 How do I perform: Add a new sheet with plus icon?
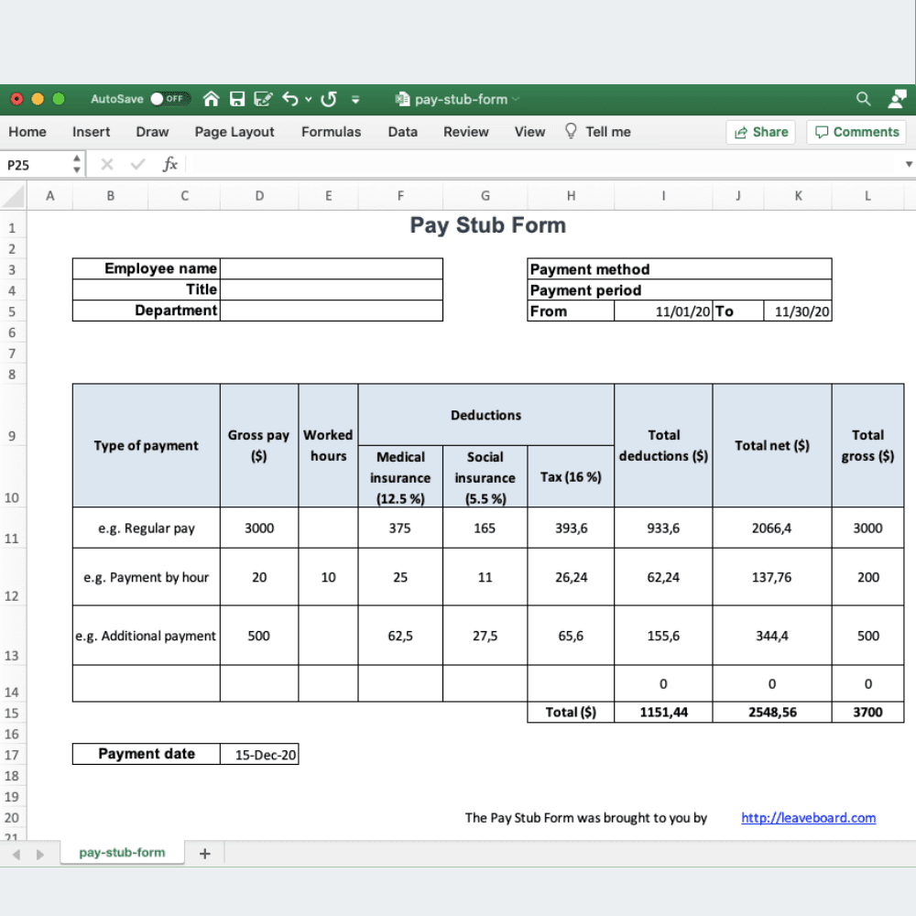[204, 854]
